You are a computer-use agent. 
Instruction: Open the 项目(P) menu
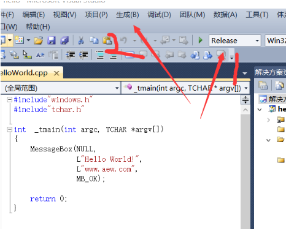96,15
